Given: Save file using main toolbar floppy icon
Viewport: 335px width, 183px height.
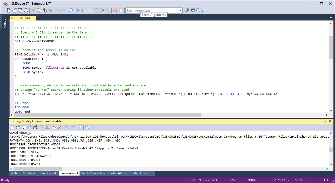Looking at the screenshot, I should (x=20, y=10).
